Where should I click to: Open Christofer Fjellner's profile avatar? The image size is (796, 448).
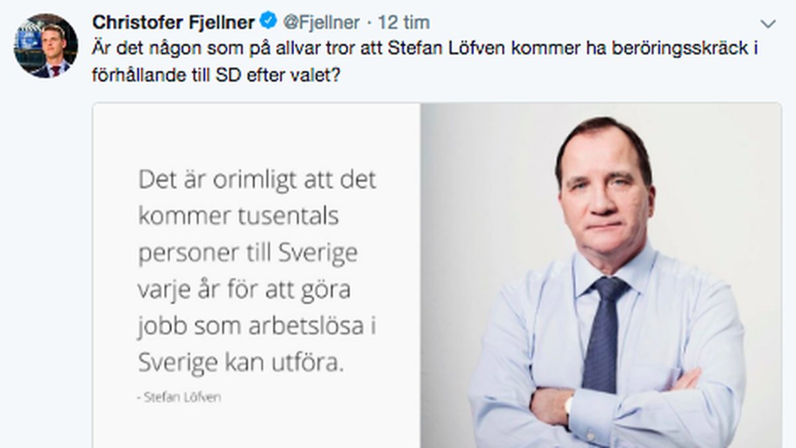(x=46, y=46)
